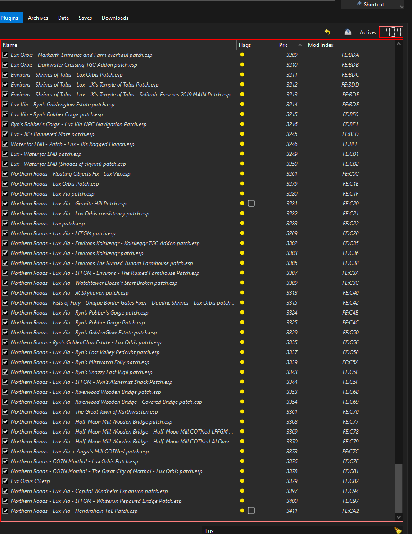The height and width of the screenshot is (534, 412).
Task: Click mod index FE:BDD
Action: (350, 84)
